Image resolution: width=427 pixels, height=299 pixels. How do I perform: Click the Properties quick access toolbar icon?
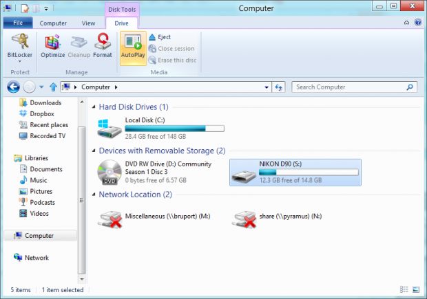(25, 9)
